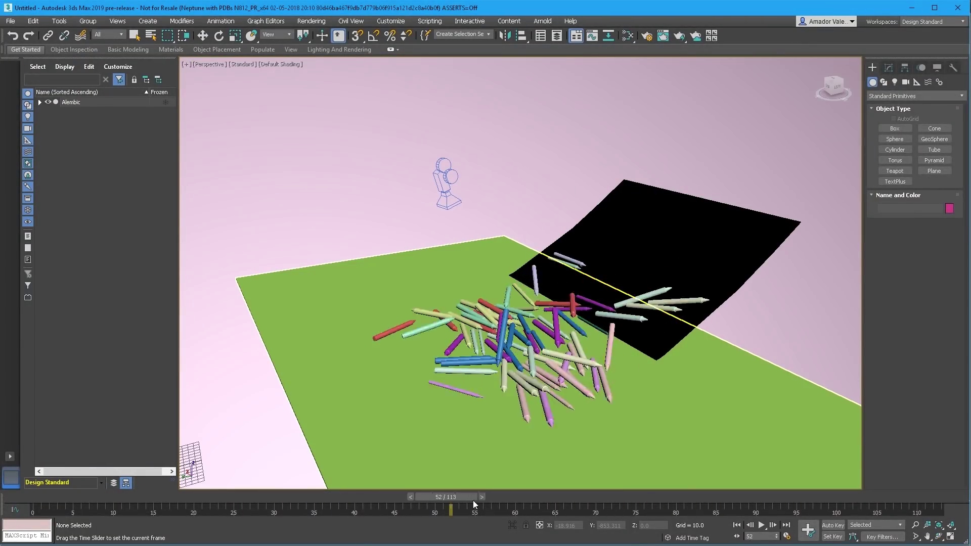Image resolution: width=971 pixels, height=546 pixels.
Task: Open the Rendering menu
Action: click(x=311, y=21)
